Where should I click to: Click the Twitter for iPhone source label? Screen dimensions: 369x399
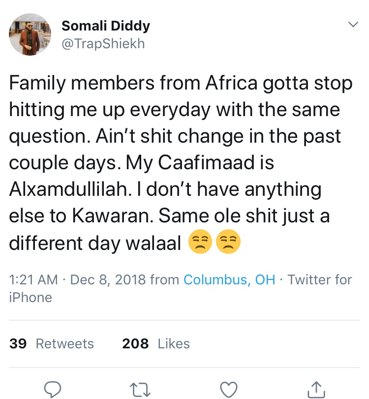tap(320, 280)
